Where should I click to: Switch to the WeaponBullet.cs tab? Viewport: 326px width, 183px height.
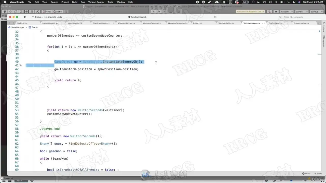[226, 23]
